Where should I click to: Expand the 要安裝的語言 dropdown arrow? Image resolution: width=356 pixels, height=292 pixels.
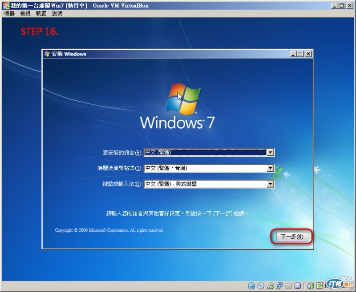(x=270, y=152)
